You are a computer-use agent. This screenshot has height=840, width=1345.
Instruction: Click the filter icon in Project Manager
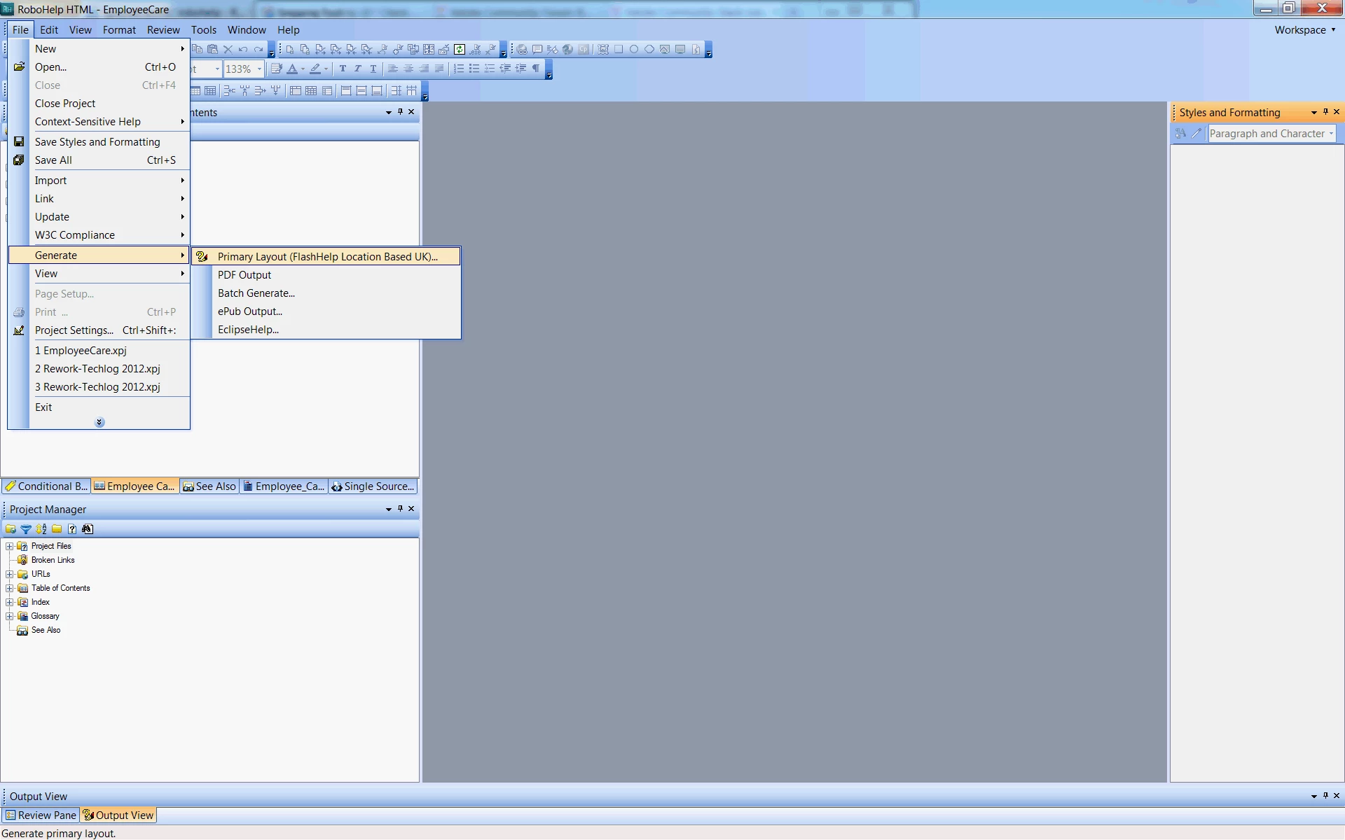pos(26,529)
